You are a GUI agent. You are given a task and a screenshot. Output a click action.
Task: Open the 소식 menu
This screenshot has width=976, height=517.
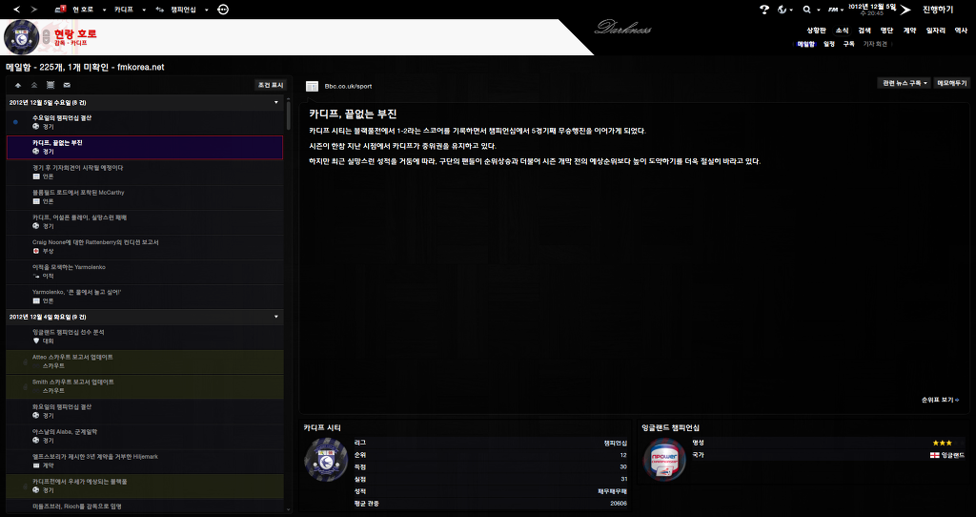pyautogui.click(x=843, y=30)
